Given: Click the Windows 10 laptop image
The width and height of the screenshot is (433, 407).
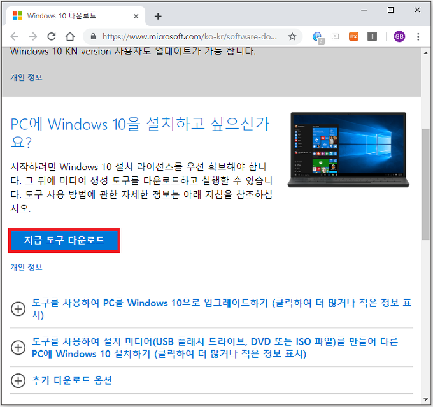Looking at the screenshot, I should [x=348, y=150].
